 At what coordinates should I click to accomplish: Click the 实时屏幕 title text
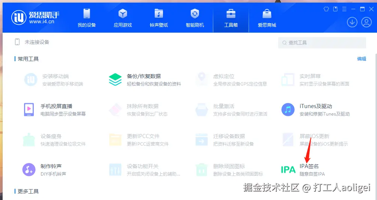(x=310, y=76)
